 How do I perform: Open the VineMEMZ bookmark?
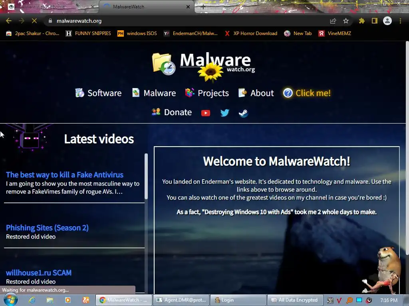pos(335,33)
